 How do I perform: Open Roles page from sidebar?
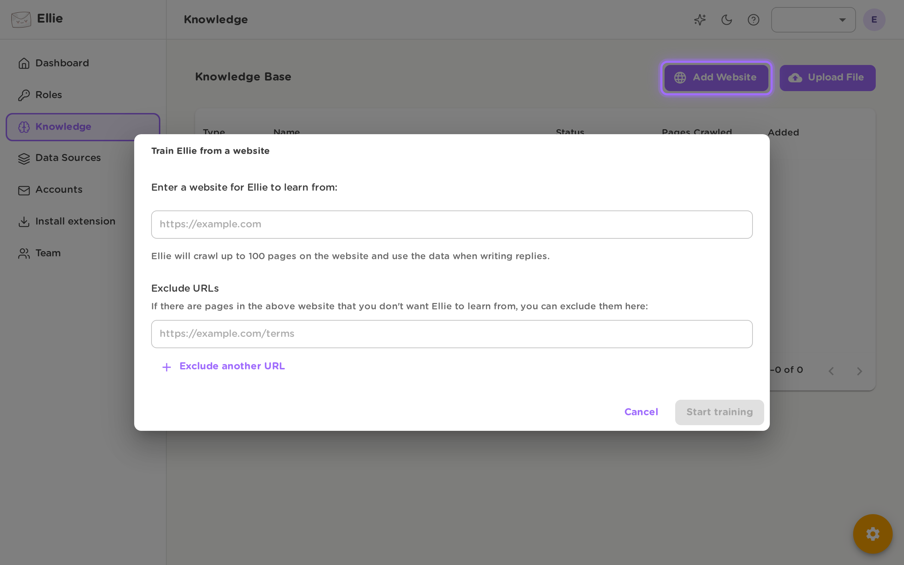point(83,95)
